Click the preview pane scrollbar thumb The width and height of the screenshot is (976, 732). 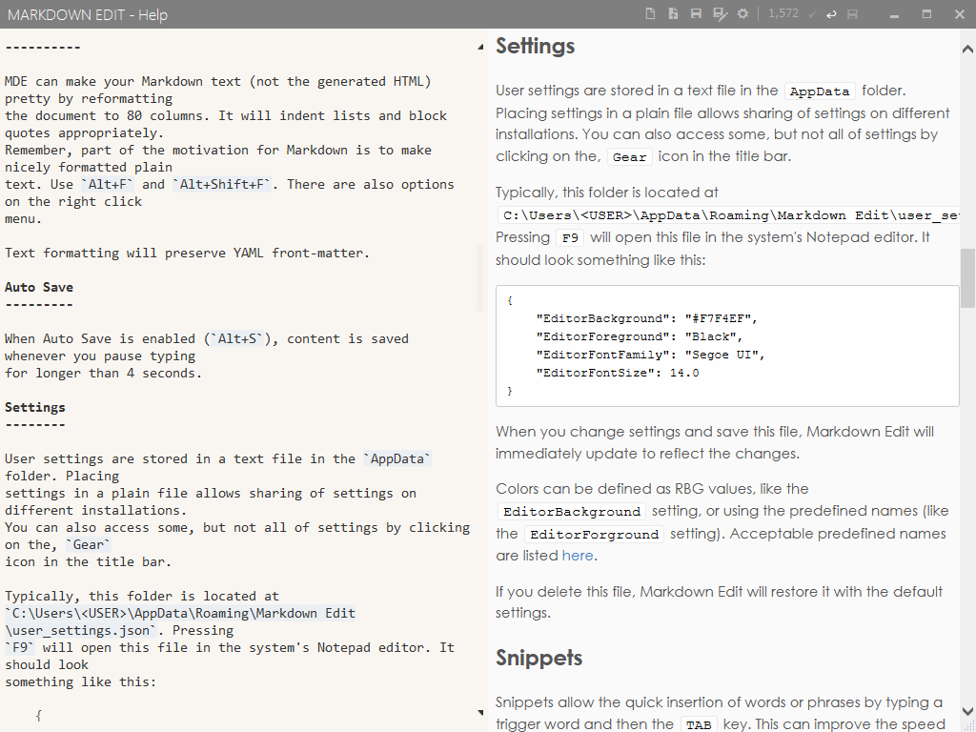tap(967, 277)
